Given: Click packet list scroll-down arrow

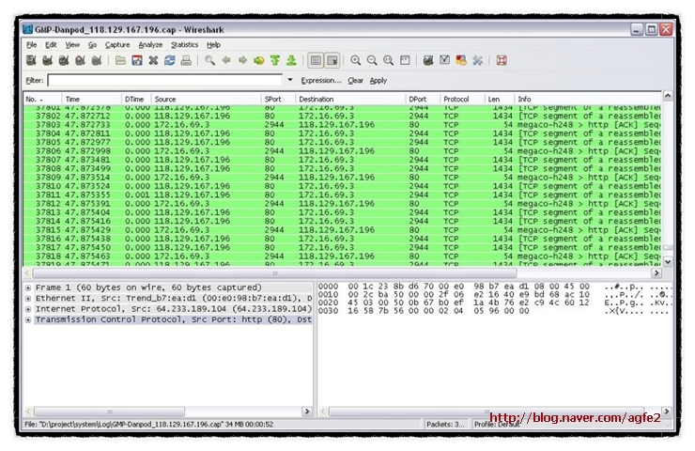Looking at the screenshot, I should pyautogui.click(x=668, y=262).
